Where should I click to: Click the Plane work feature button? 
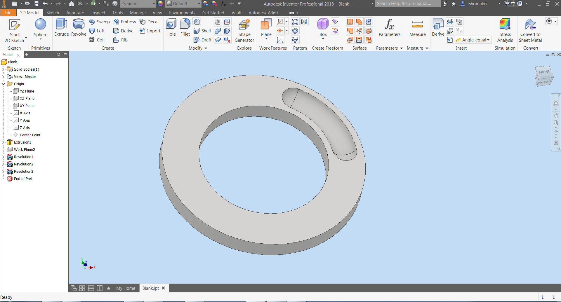pos(266,29)
